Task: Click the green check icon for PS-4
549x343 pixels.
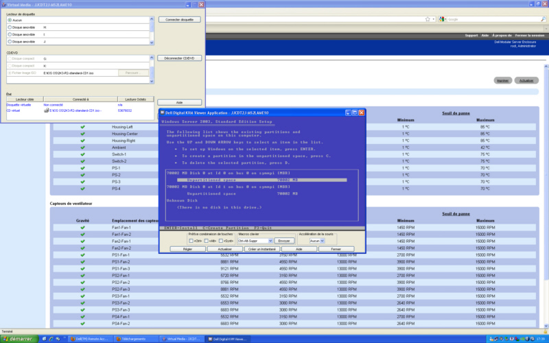Action: click(82, 189)
